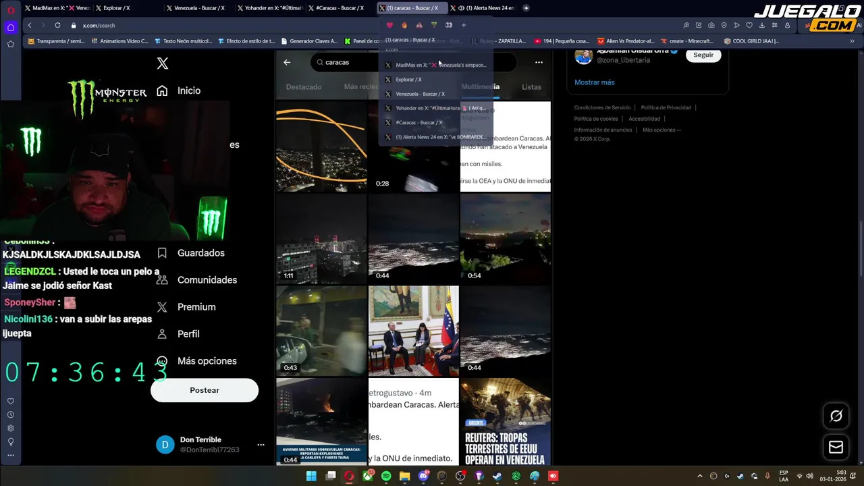The height and width of the screenshot is (486, 864).
Task: Open Política de Privacidad link
Action: [x=666, y=107]
